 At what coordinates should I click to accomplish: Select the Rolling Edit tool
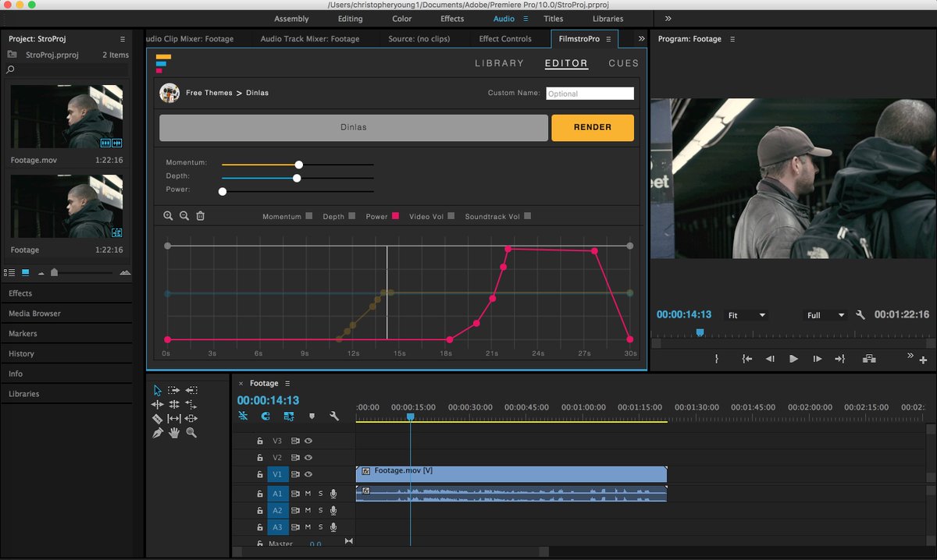point(173,404)
